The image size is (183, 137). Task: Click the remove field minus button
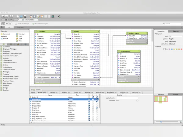(x=34, y=122)
